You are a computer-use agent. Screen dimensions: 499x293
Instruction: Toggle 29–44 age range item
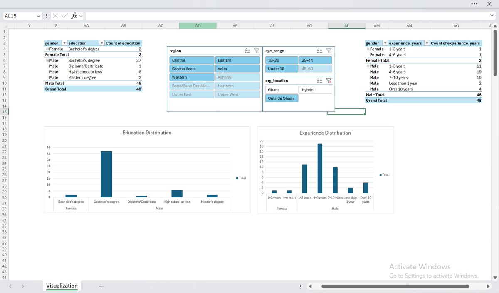[x=316, y=60]
